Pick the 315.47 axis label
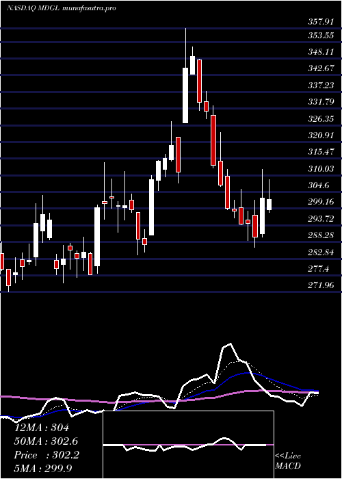Viewport: 342px width, 479px height. [321, 152]
